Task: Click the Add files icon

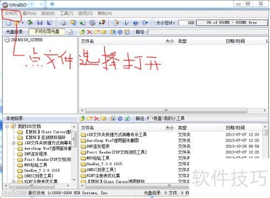Action: point(116,23)
